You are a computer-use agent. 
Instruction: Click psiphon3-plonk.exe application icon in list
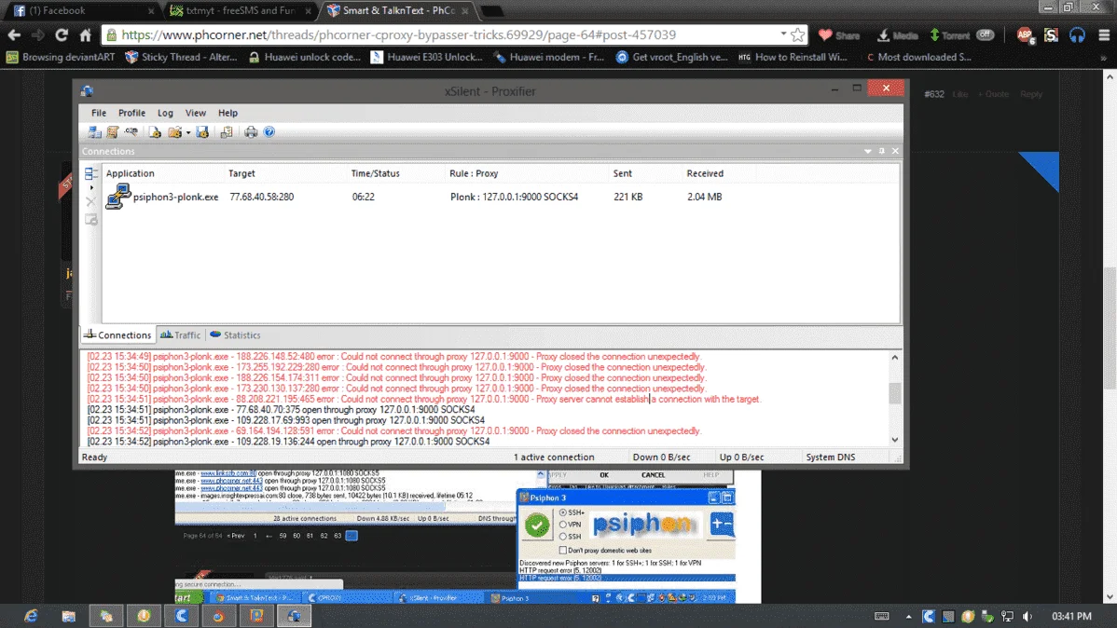pyautogui.click(x=118, y=197)
